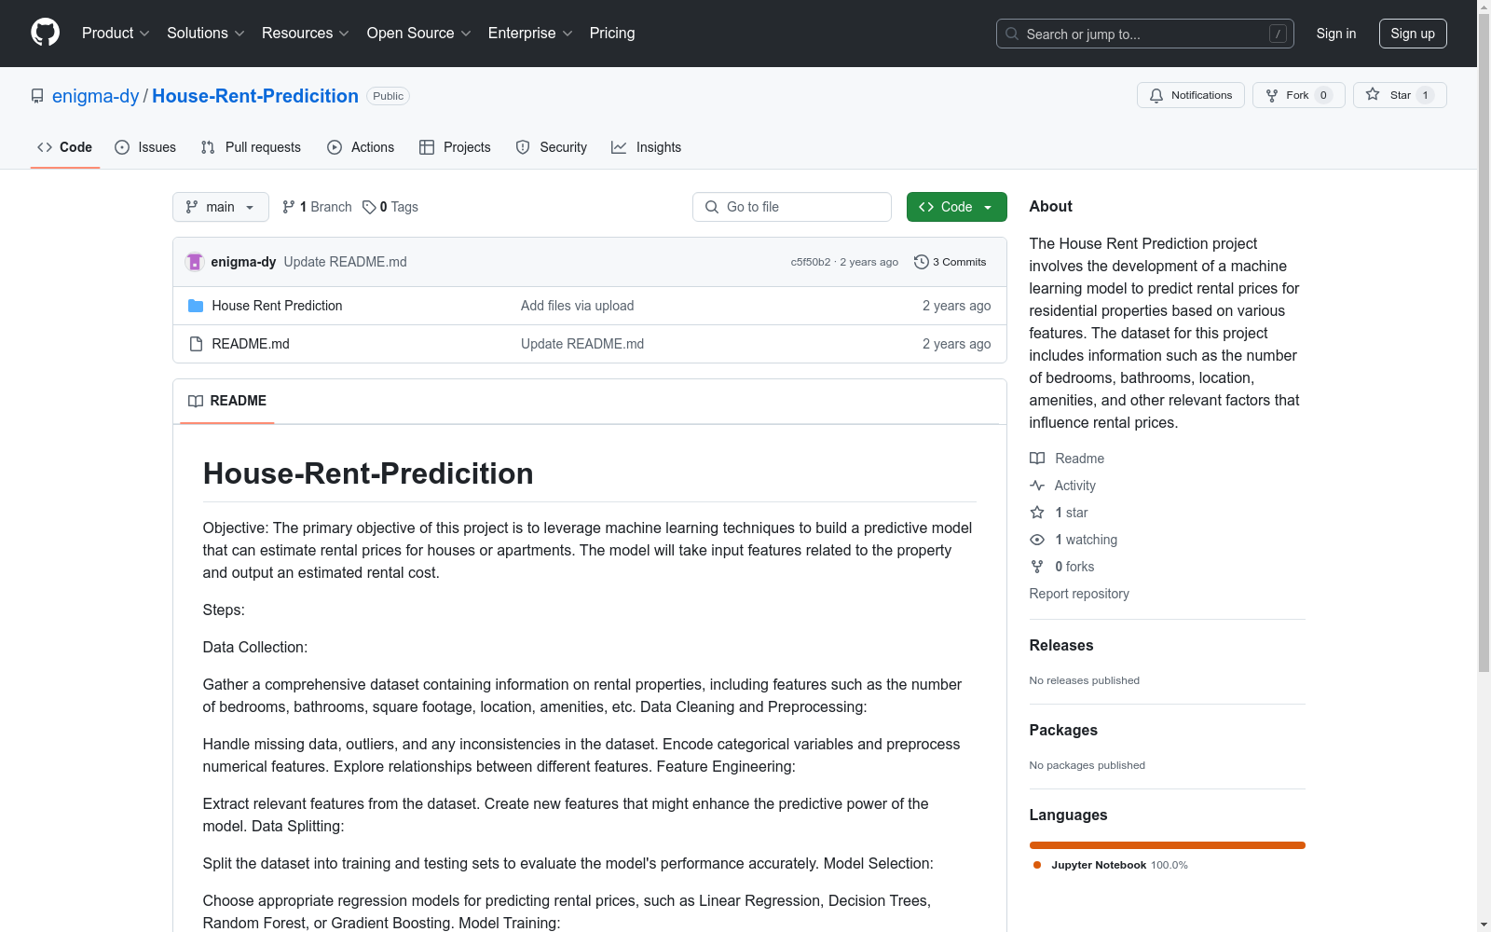Click the Go to file input
This screenshot has height=932, width=1491.
pos(792,207)
